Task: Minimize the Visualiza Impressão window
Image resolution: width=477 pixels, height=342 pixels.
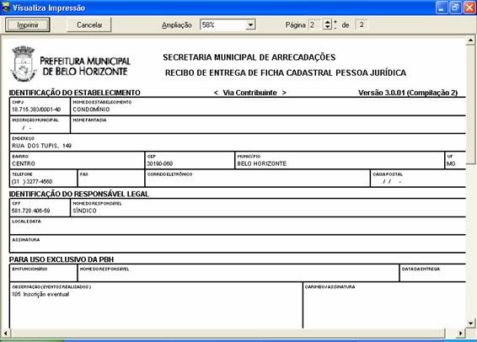Action: tap(442, 8)
